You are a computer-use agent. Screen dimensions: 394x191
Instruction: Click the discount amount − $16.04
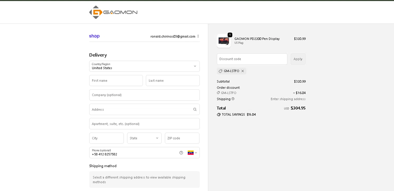[x=299, y=93]
